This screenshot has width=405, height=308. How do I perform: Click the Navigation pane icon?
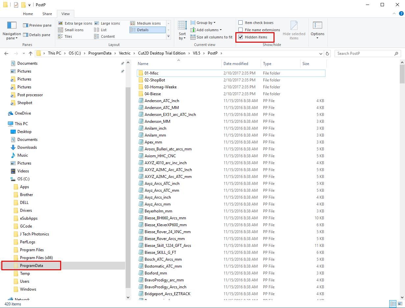pos(12,26)
